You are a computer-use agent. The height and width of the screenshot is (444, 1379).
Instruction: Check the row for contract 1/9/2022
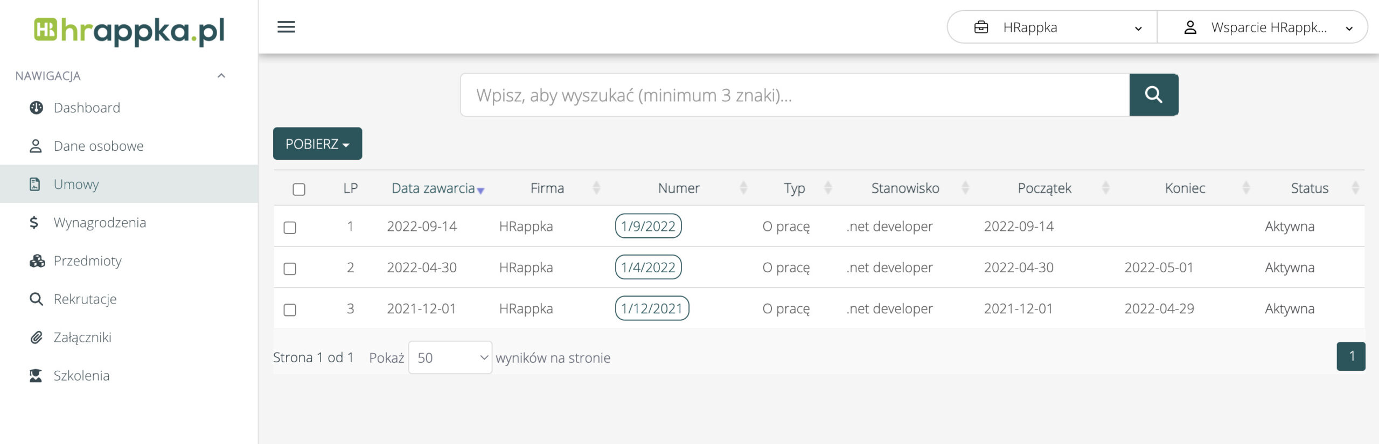pyautogui.click(x=290, y=228)
